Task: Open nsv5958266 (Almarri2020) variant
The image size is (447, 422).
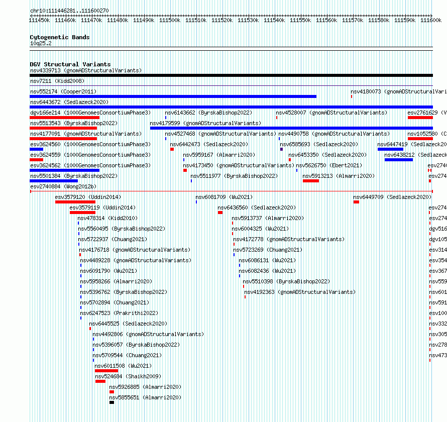Action: point(116,281)
